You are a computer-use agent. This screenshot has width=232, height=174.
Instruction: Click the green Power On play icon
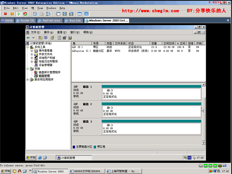[x=19, y=14]
